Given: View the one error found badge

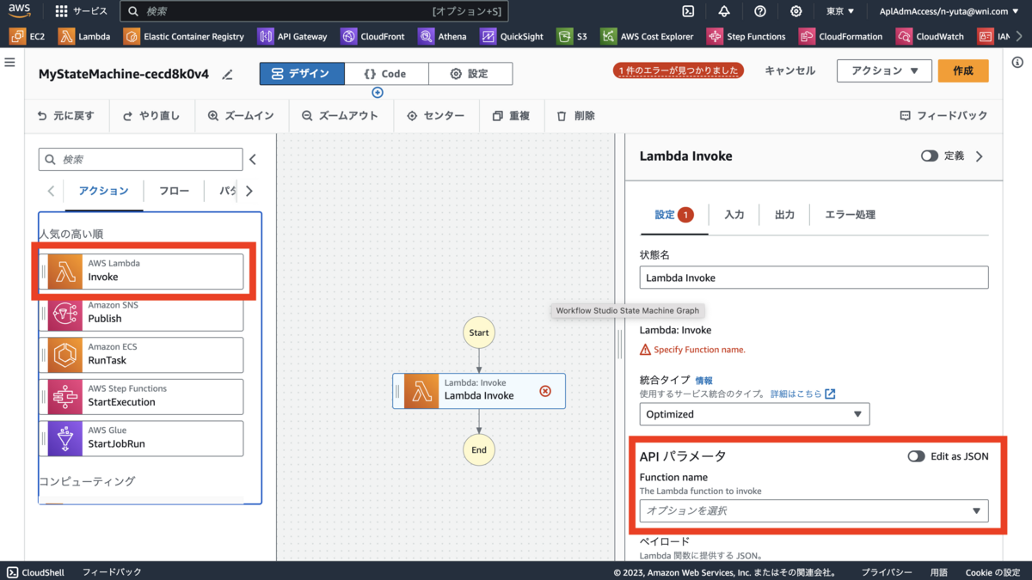Looking at the screenshot, I should [679, 71].
